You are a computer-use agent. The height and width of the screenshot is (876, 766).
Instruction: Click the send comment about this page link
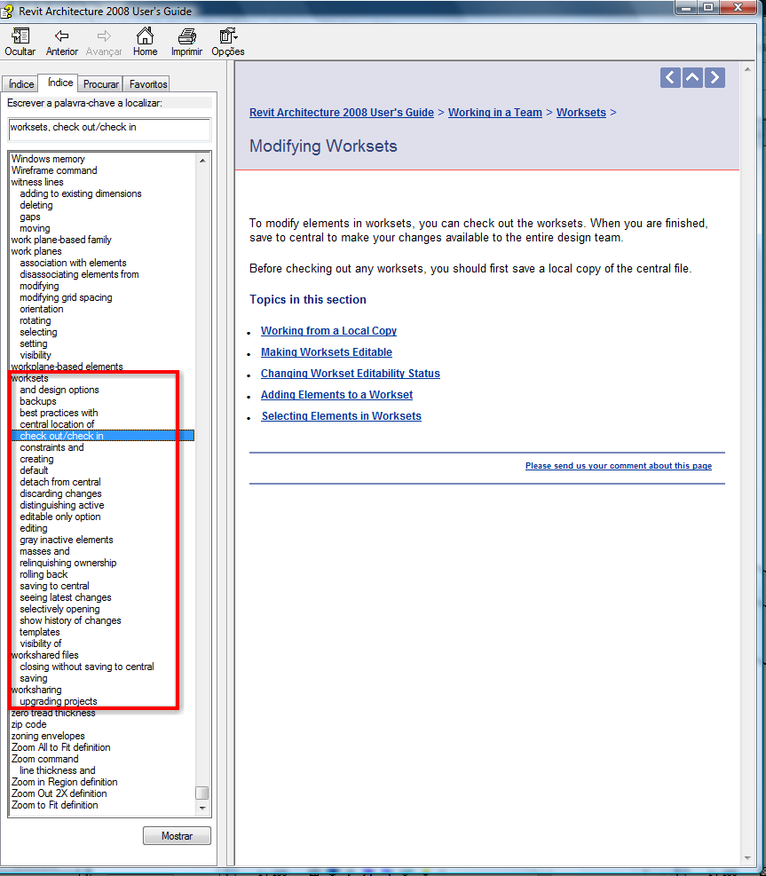[x=619, y=465]
